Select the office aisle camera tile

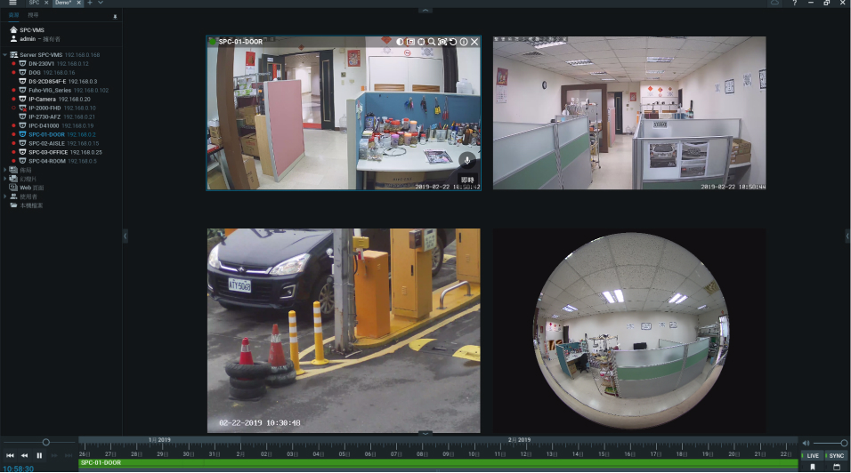[629, 113]
